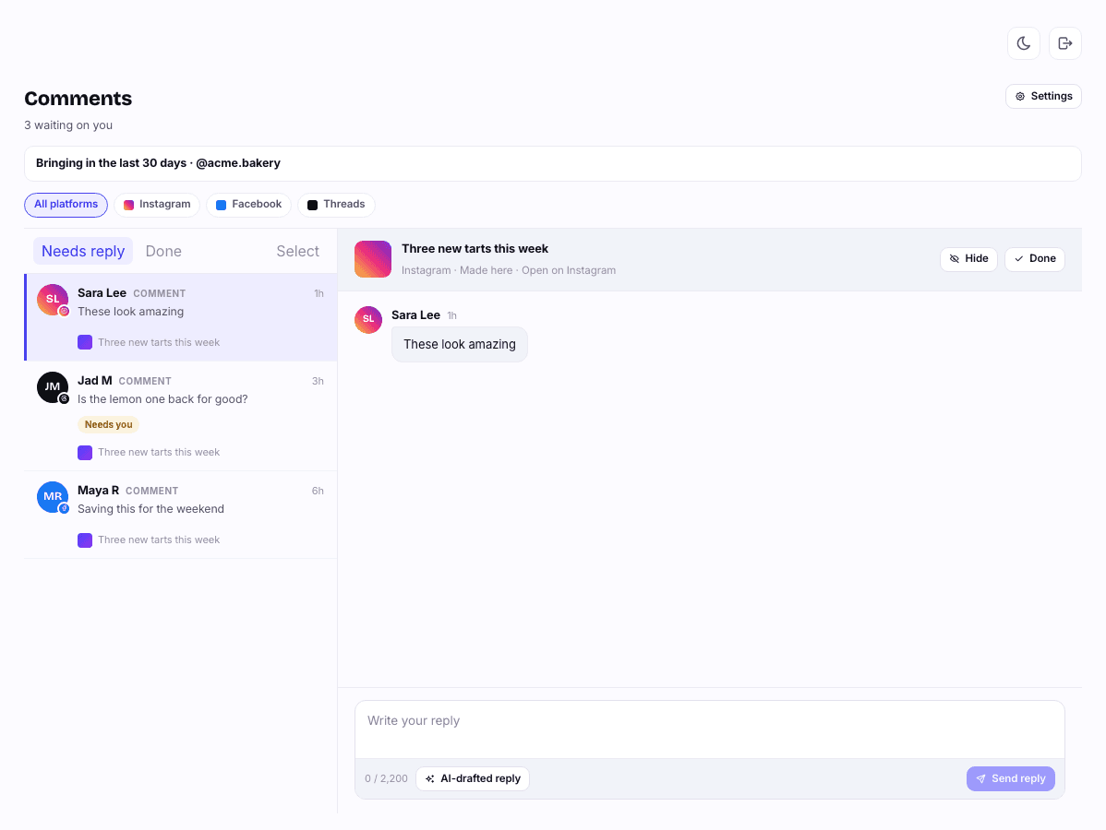
Task: Click the Instagram post thumbnail in header
Action: click(x=373, y=259)
